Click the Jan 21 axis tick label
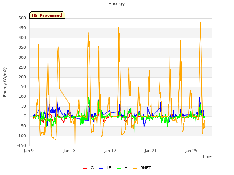Viewport: 234px width, 175px height. pos(151,151)
